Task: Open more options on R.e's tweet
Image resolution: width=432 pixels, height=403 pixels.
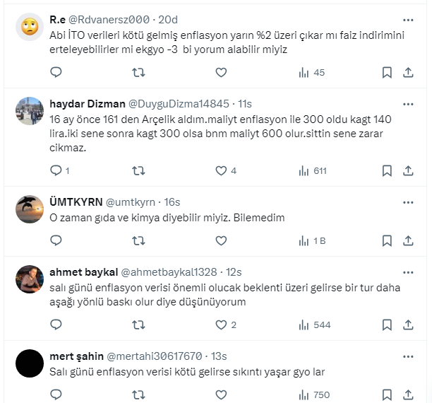Action: [408, 20]
